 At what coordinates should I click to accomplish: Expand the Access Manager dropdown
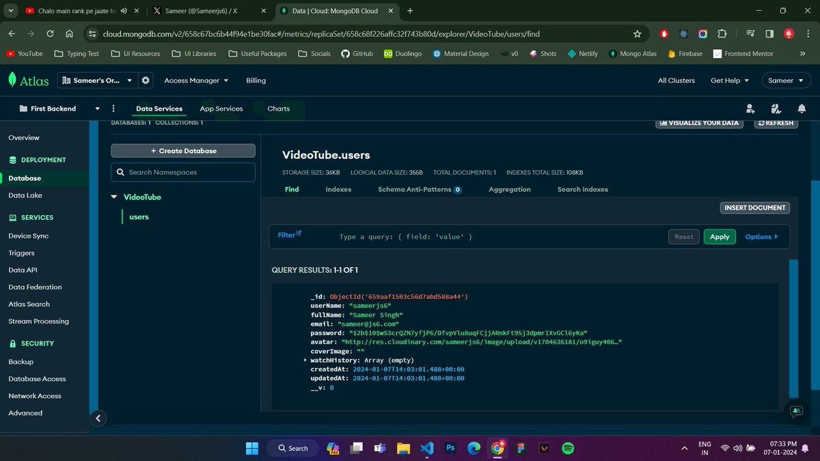[196, 80]
